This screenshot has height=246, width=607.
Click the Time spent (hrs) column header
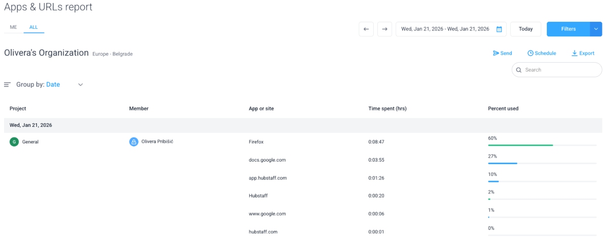coord(387,109)
